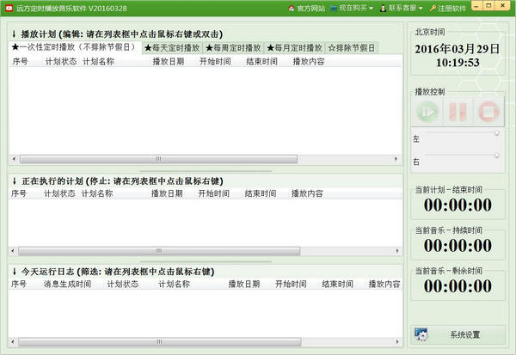Open the 排除节假日 tab

tap(352, 47)
